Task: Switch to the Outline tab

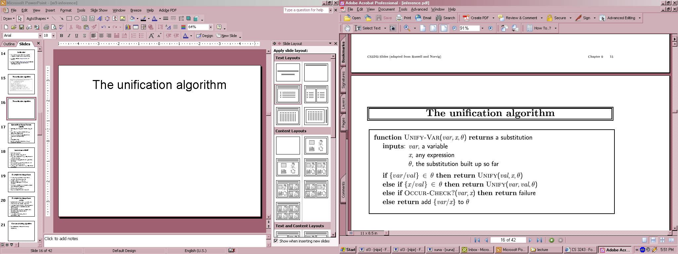Action: (9, 44)
